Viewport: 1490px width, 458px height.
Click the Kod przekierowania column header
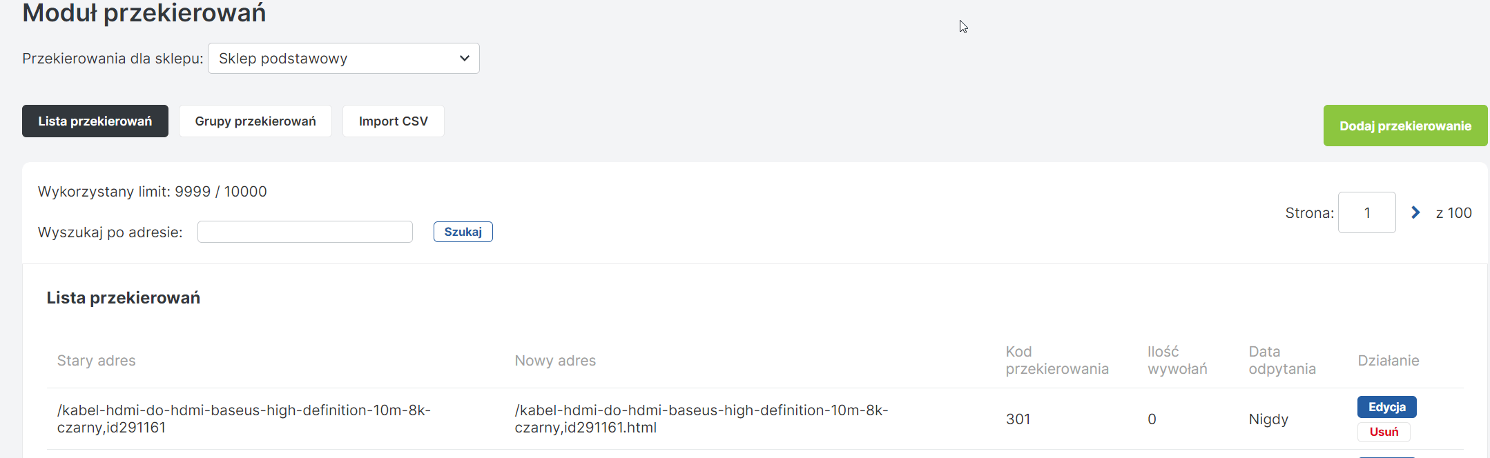1057,361
